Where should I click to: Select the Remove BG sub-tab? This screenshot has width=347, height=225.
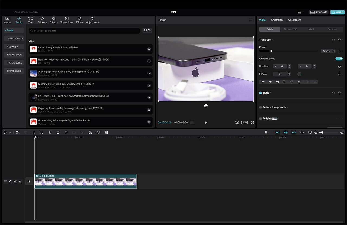[291, 29]
